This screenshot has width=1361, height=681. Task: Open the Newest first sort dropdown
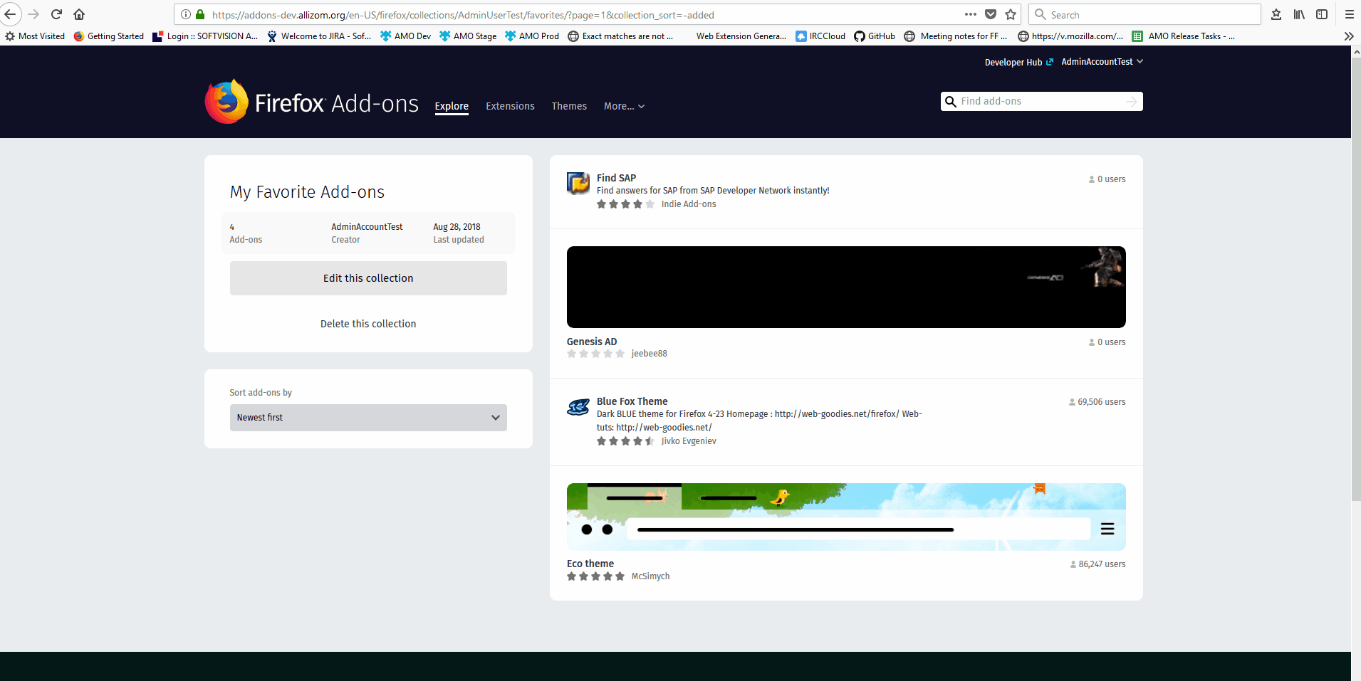pyautogui.click(x=368, y=418)
